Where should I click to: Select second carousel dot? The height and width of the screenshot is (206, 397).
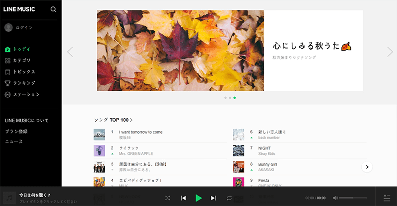point(230,98)
